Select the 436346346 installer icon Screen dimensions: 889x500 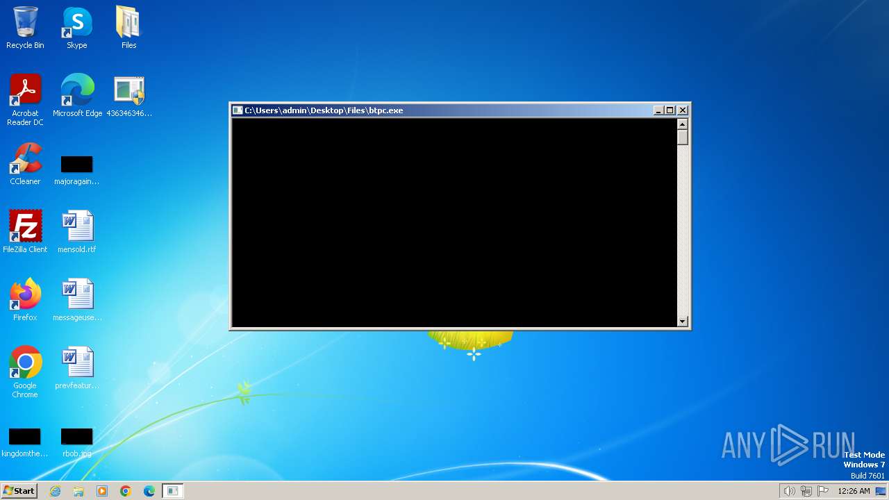[x=128, y=95]
